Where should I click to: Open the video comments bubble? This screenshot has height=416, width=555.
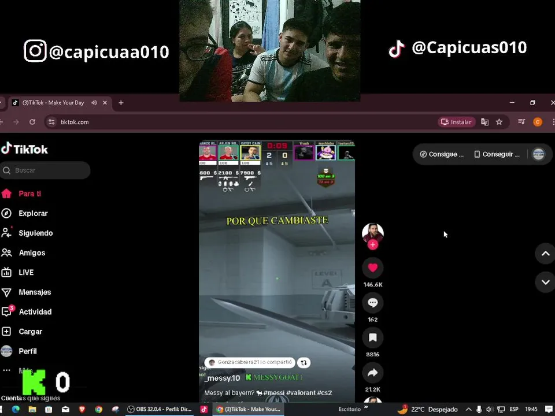coord(372,303)
